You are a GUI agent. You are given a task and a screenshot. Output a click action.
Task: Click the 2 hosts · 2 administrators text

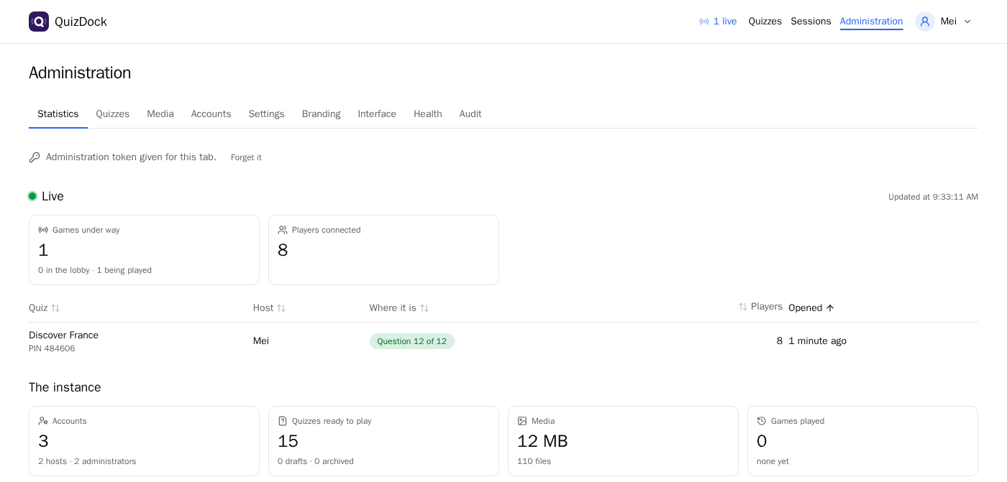click(87, 461)
